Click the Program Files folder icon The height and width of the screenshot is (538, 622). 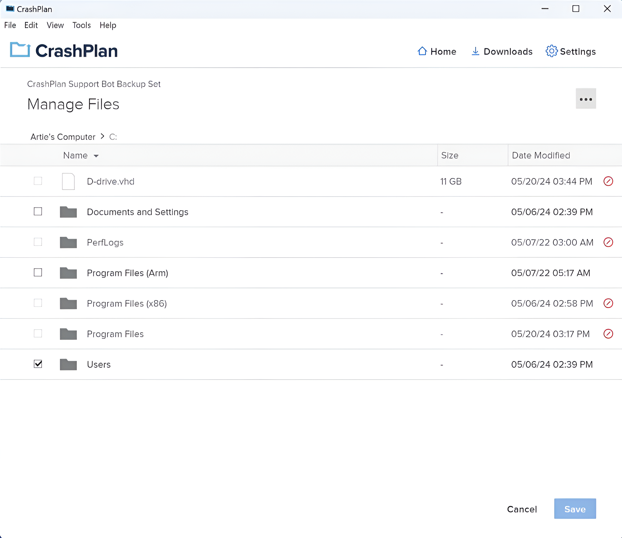68,334
